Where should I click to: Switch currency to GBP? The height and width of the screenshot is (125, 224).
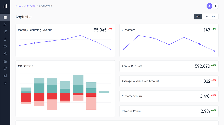(x=206, y=16)
